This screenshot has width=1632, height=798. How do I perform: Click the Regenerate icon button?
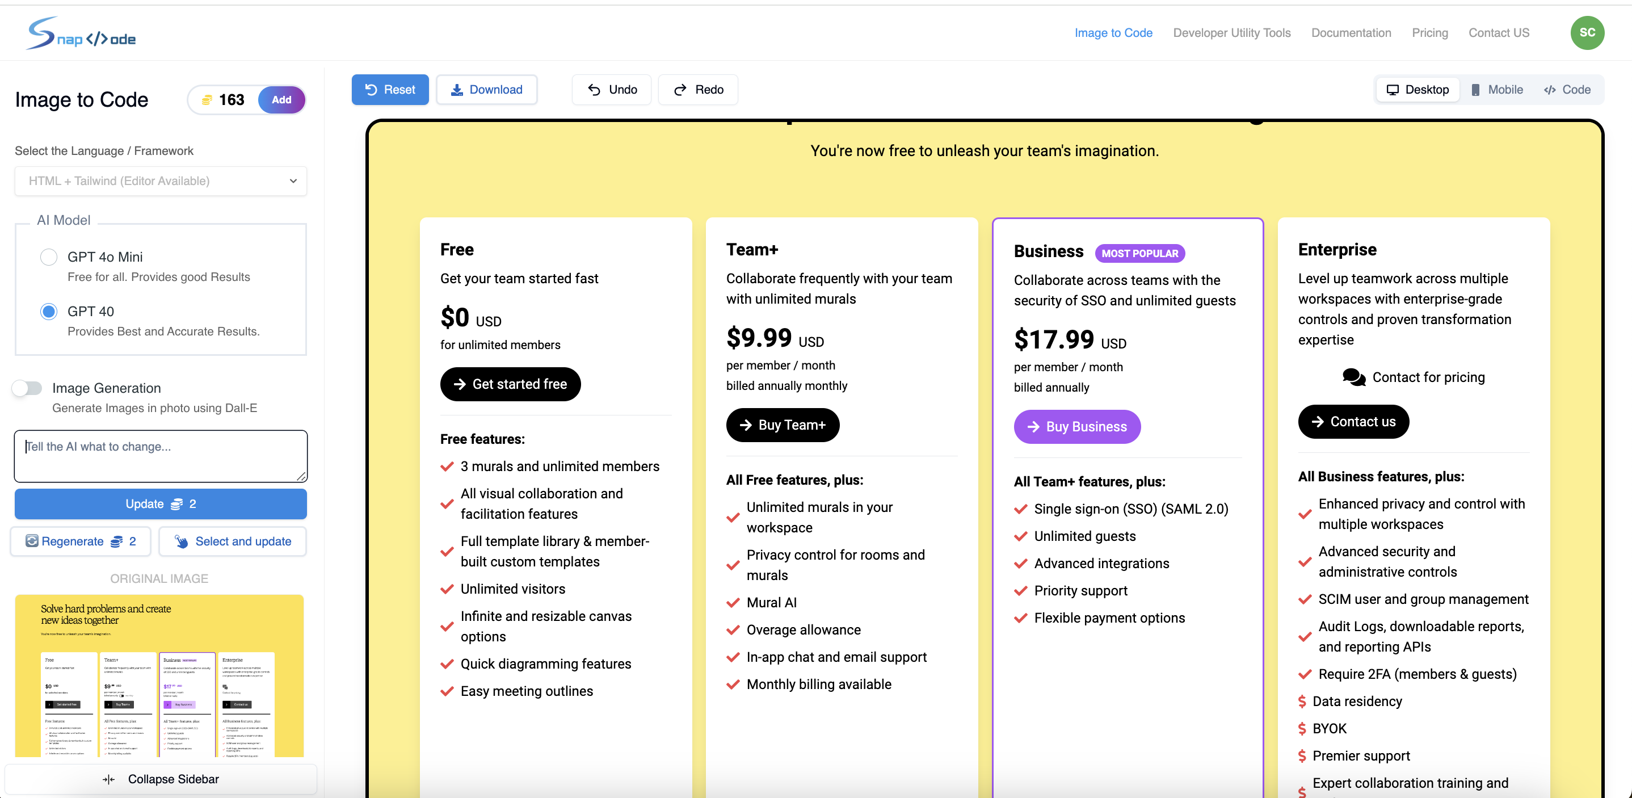32,541
